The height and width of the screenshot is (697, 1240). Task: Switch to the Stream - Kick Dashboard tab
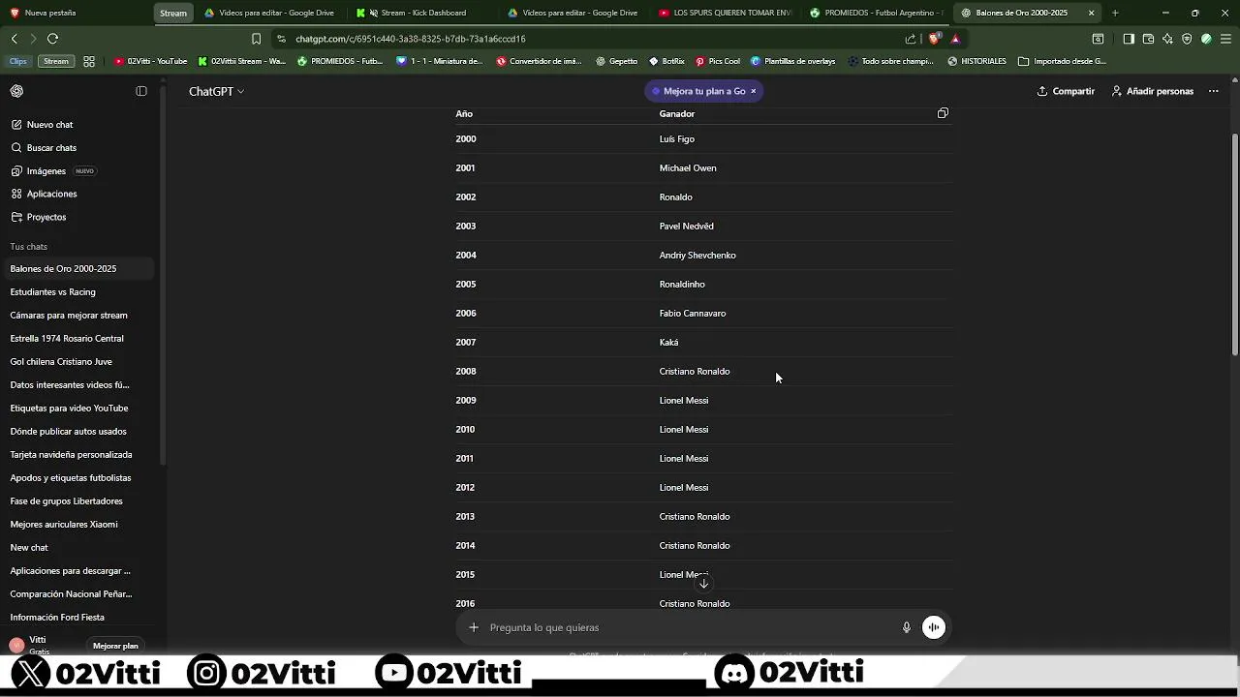(x=423, y=13)
